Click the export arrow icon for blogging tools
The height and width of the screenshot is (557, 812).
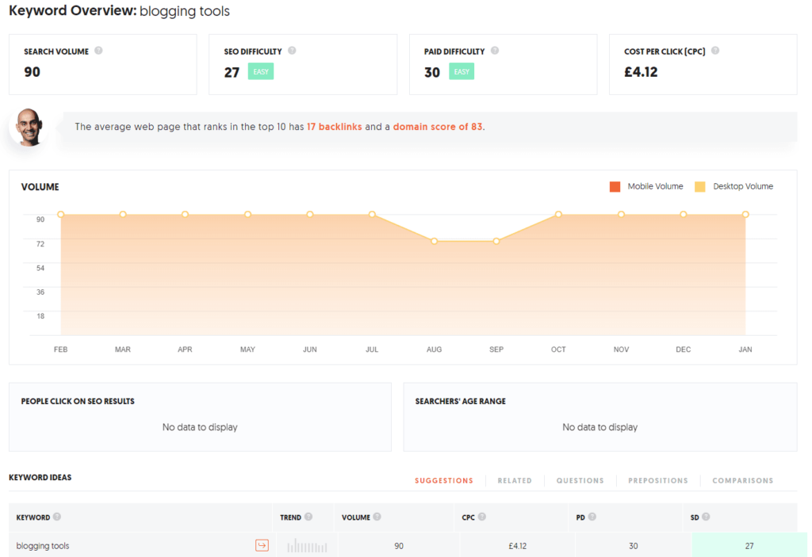click(x=261, y=545)
